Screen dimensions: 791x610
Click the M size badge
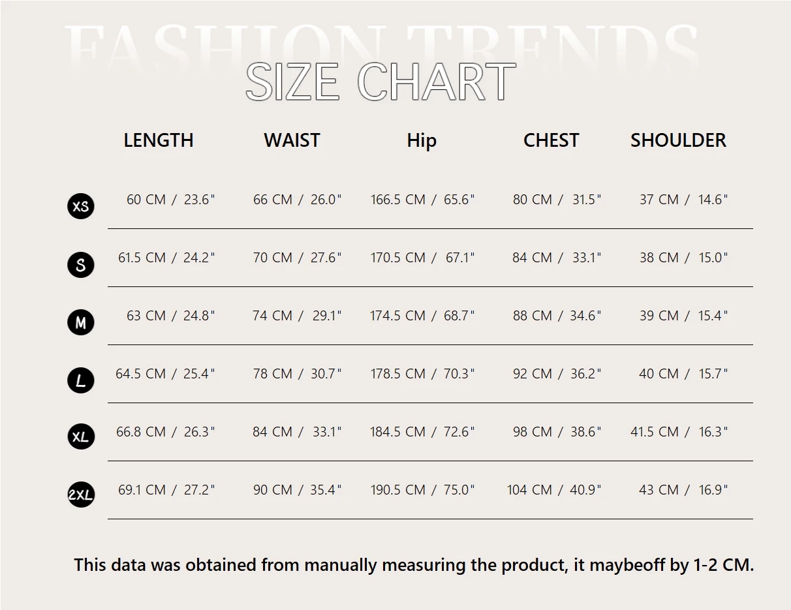81,322
